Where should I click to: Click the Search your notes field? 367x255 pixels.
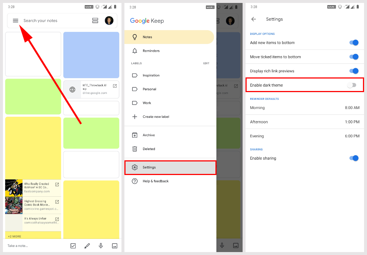tap(40, 21)
